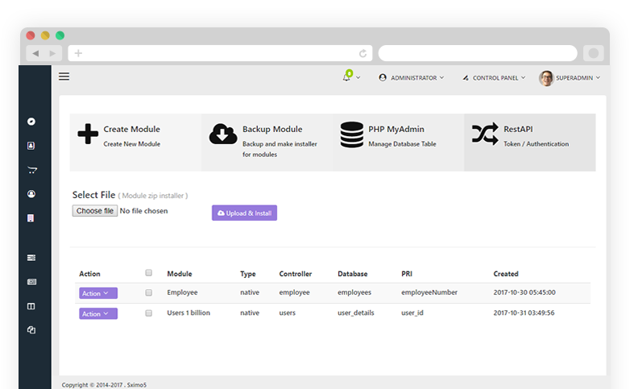634x389 pixels.
Task: Open the dashboard compass sidebar icon
Action: tap(31, 122)
